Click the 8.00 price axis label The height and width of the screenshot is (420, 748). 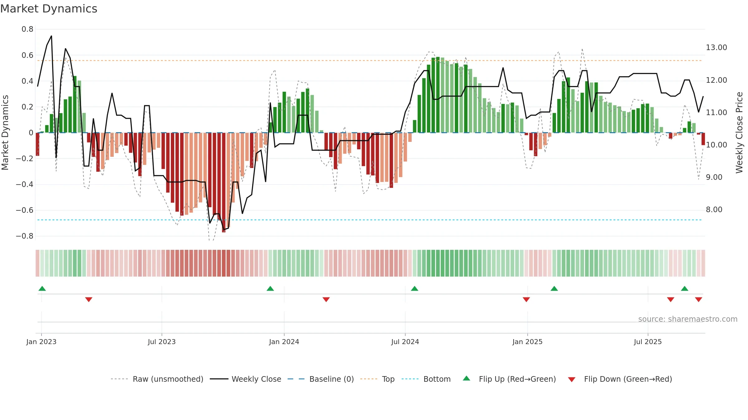coord(714,210)
